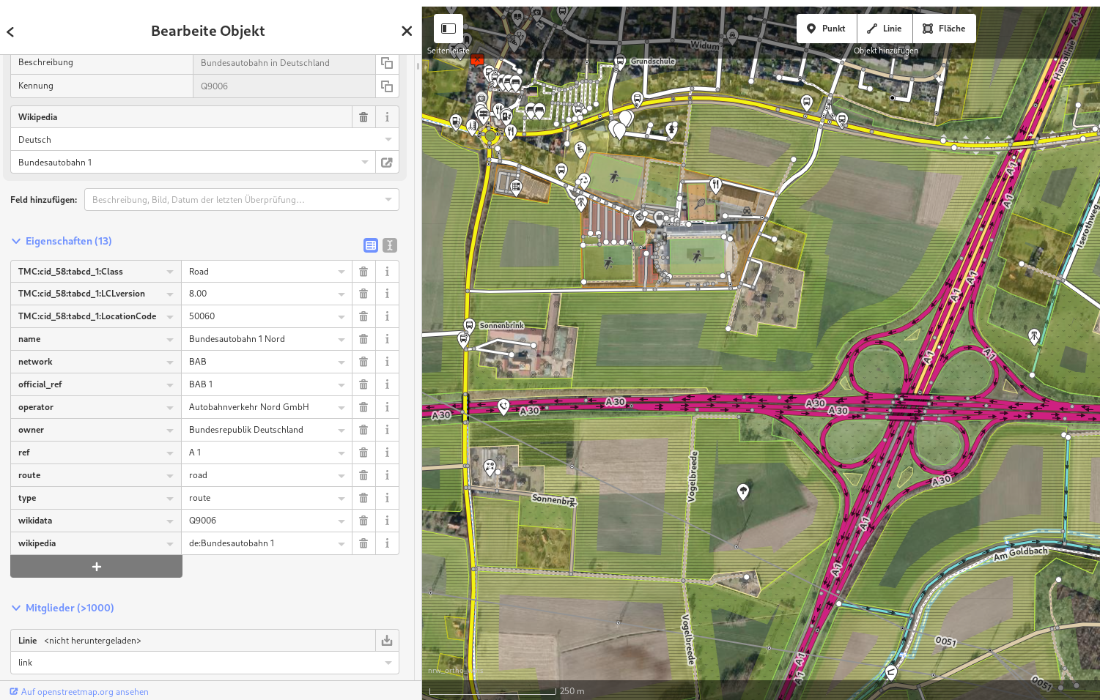Delete the type property row

[x=363, y=498]
